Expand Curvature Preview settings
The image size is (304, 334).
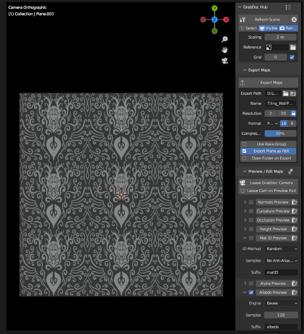[x=245, y=211]
